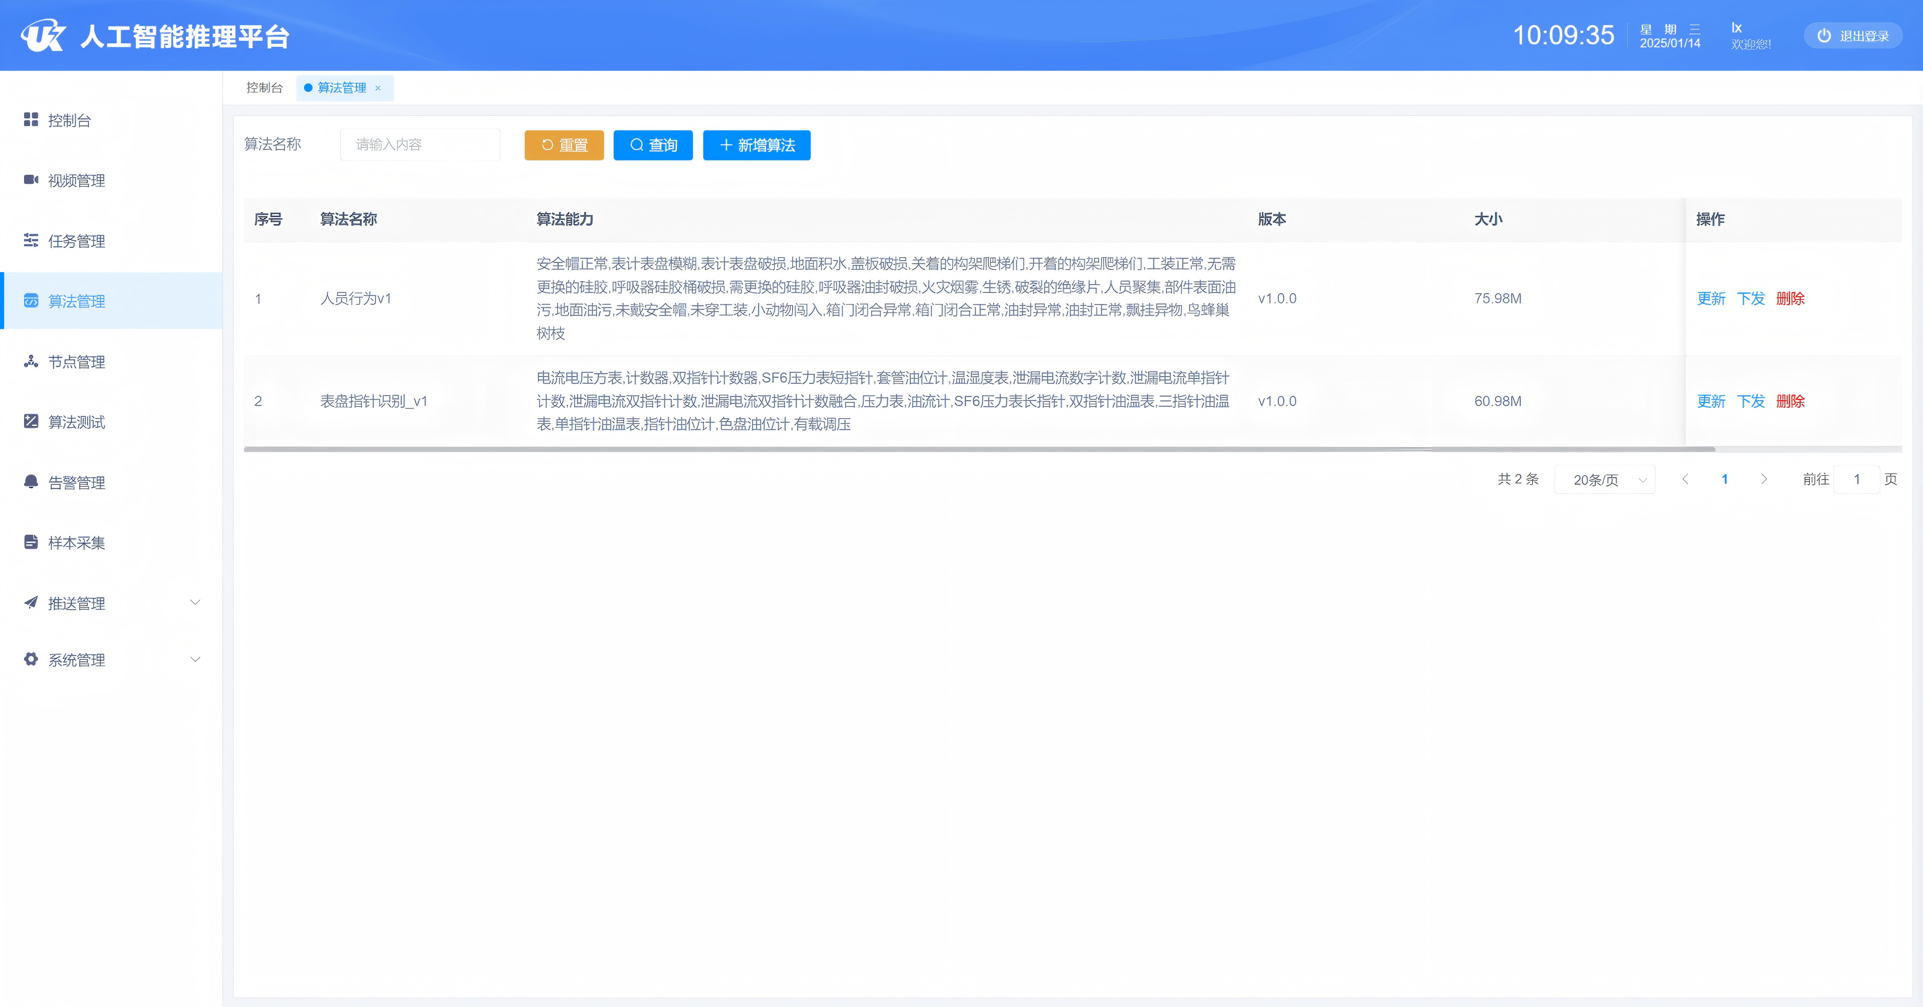Click the power icon for 退出登录
The image size is (1923, 1007).
(1824, 36)
